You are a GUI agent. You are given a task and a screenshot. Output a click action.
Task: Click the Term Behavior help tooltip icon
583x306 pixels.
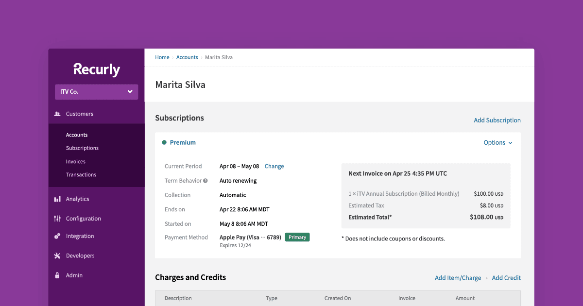206,180
